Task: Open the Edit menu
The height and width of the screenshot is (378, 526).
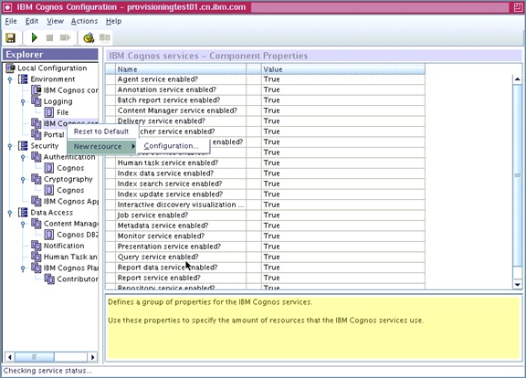Action: click(32, 21)
